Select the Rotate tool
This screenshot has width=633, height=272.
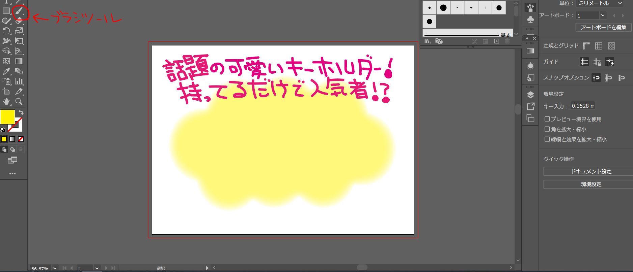pos(6,31)
